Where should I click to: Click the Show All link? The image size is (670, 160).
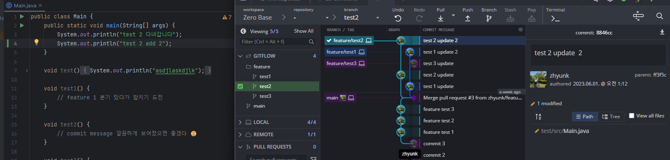pos(304,31)
